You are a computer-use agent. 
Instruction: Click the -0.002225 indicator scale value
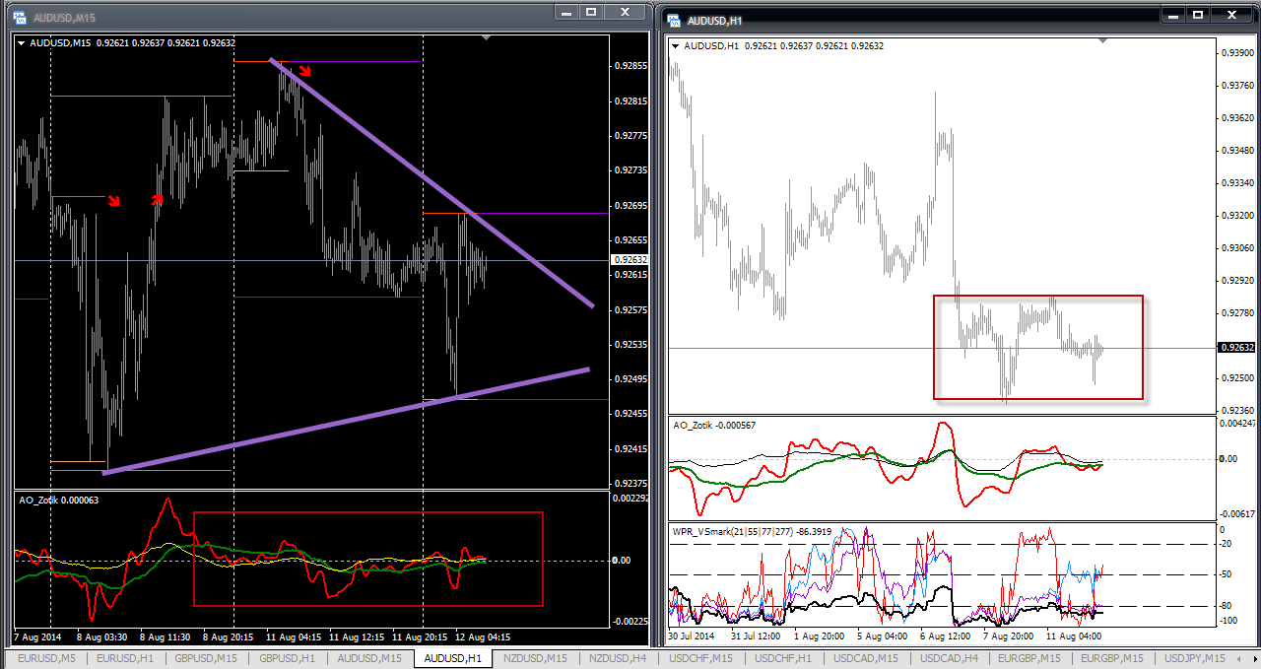(630, 621)
